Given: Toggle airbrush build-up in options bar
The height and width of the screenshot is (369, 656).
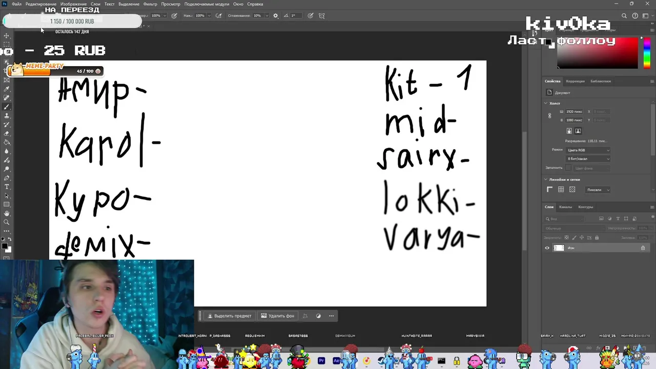Looking at the screenshot, I should (x=219, y=15).
